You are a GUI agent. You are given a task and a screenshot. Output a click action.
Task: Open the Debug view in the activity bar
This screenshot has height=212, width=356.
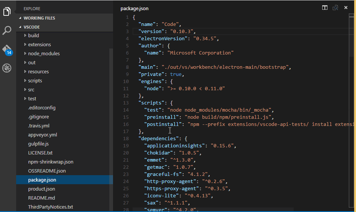tap(7, 68)
